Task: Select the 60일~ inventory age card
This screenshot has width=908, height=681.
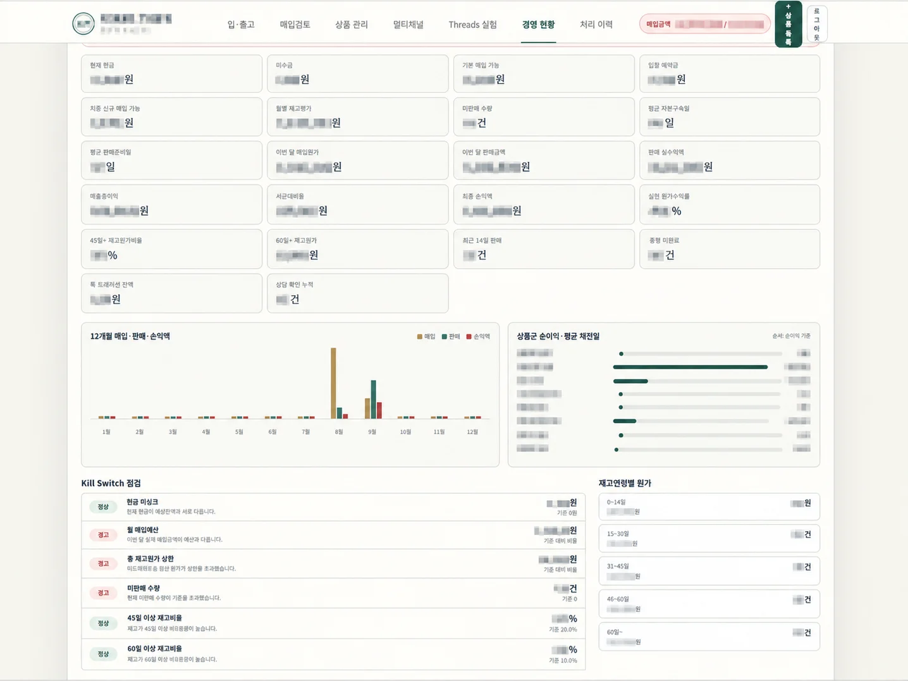Action: (709, 637)
